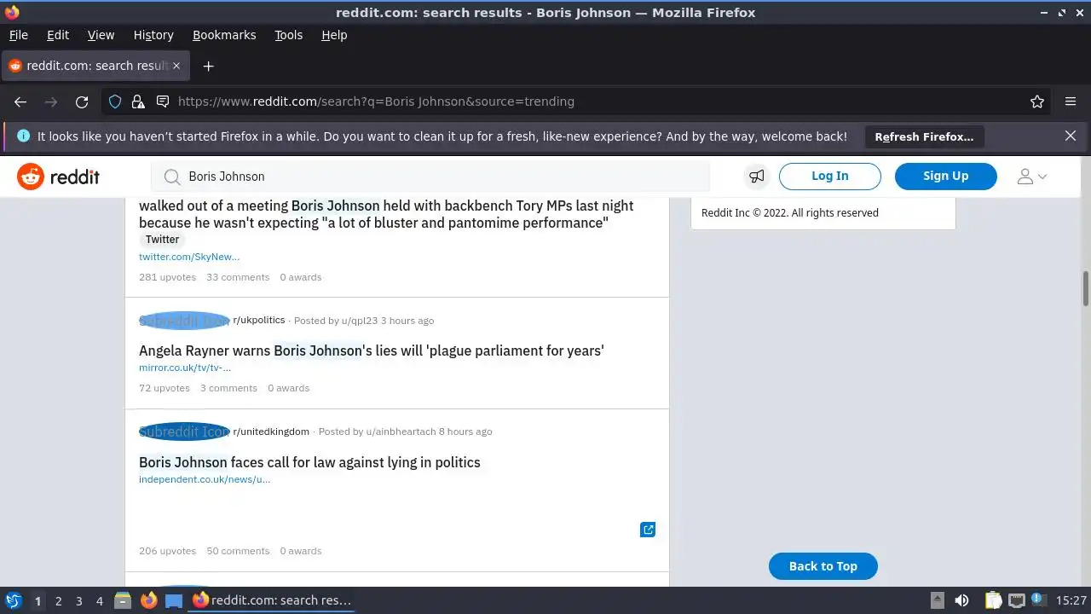Click 33 comments on Twitter post

pos(238,277)
